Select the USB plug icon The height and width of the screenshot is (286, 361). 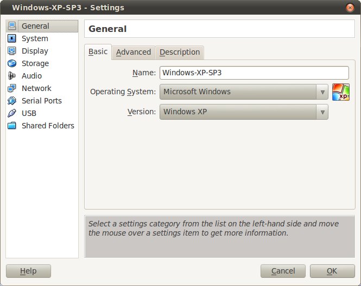[12, 113]
